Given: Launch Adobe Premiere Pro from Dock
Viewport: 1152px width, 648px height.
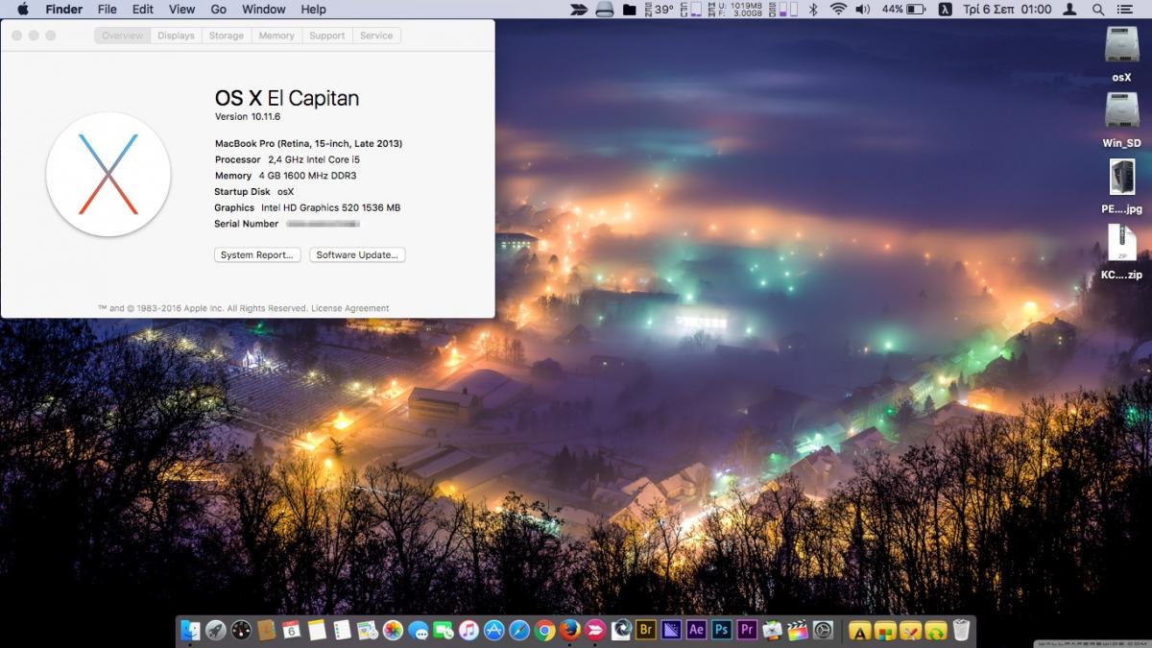Looking at the screenshot, I should [747, 630].
